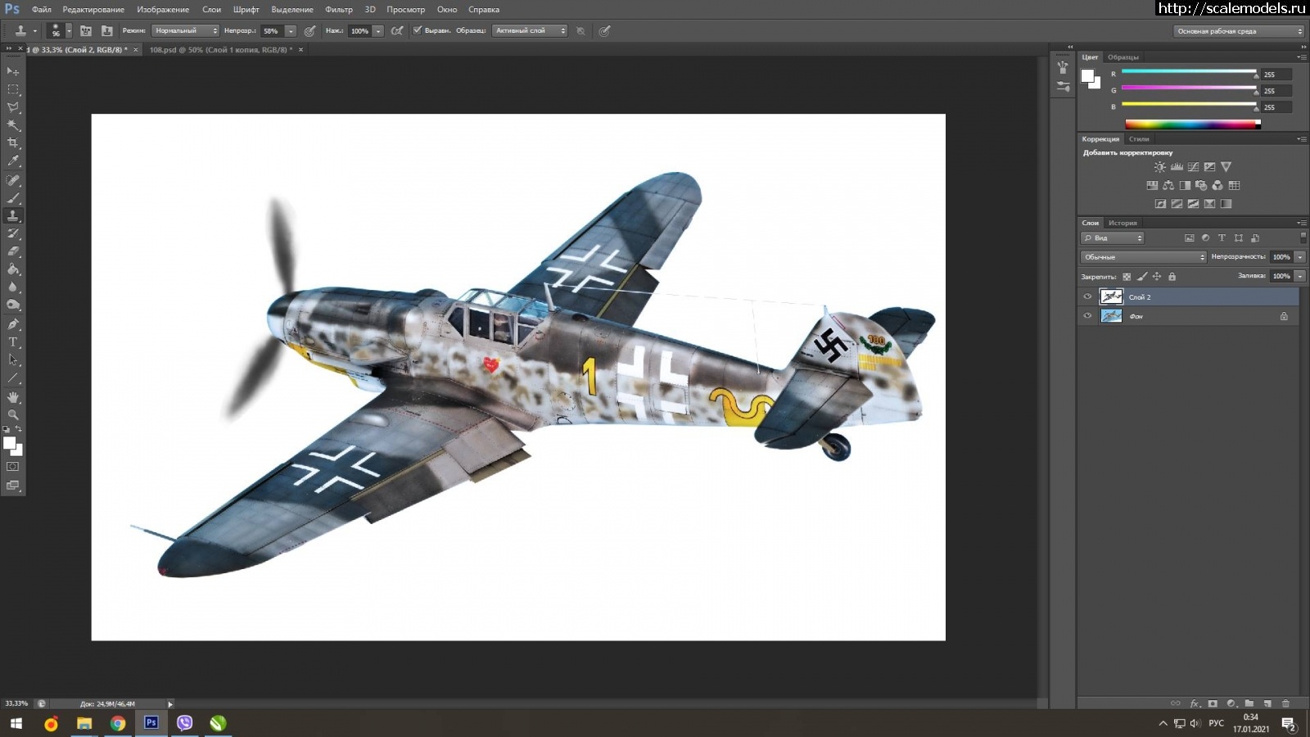Select the Type tool
Image resolution: width=1310 pixels, height=737 pixels.
[x=13, y=342]
